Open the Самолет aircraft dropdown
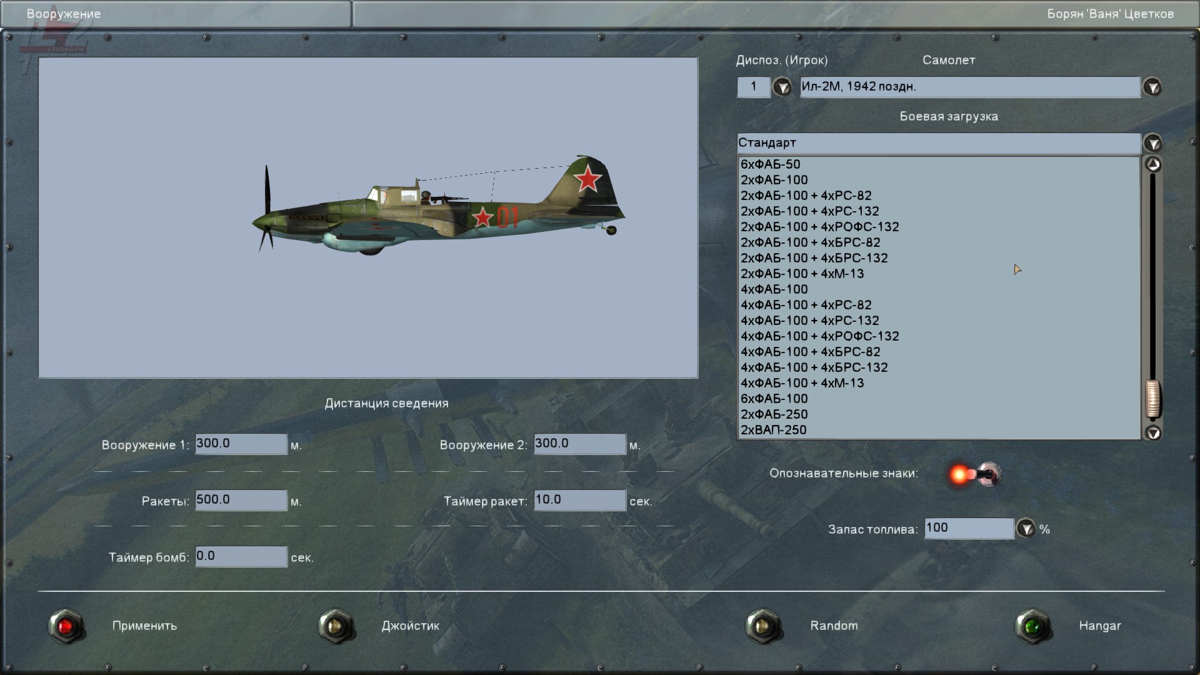The width and height of the screenshot is (1200, 675). (x=1152, y=87)
